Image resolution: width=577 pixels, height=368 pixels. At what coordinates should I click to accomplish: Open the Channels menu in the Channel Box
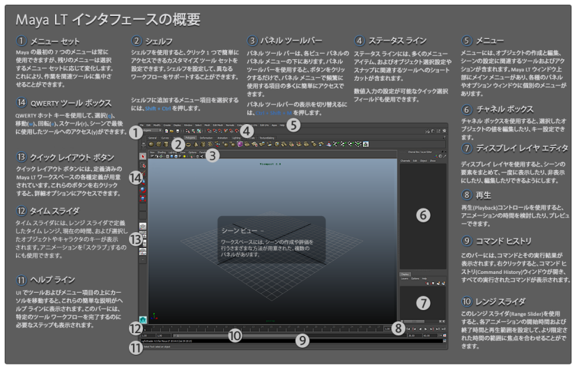[405, 161]
